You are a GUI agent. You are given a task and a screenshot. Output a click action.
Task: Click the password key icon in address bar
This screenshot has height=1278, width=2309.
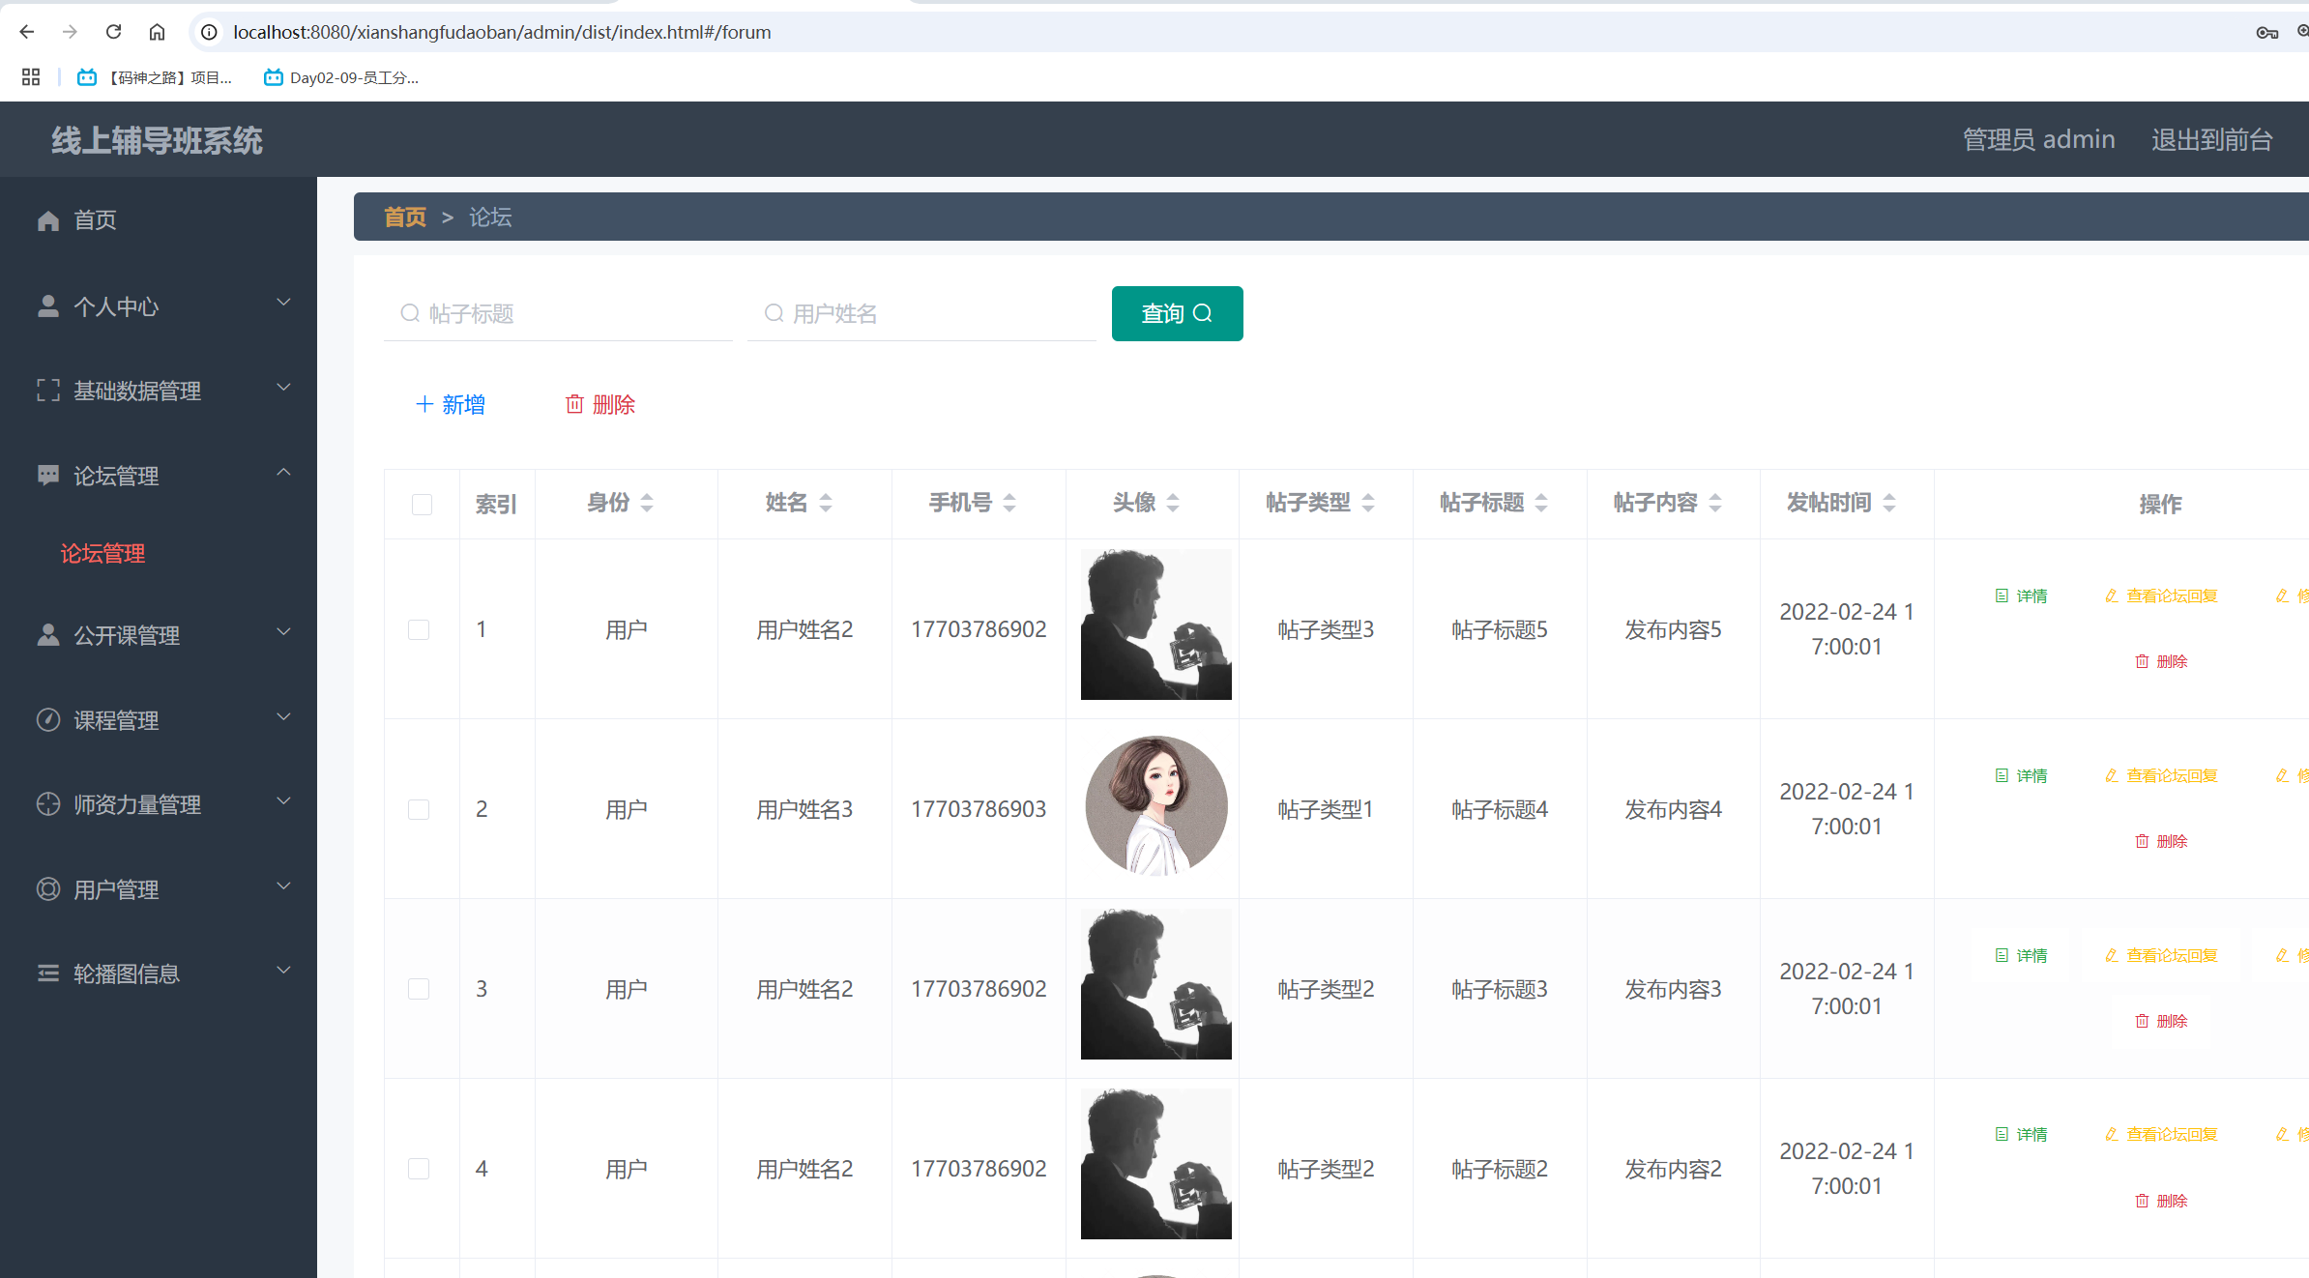(x=2266, y=32)
